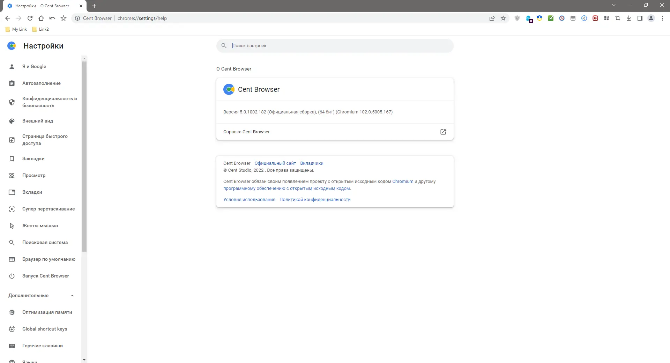Click the red-blue blocked-circle extension icon
This screenshot has height=363, width=670.
tap(562, 18)
